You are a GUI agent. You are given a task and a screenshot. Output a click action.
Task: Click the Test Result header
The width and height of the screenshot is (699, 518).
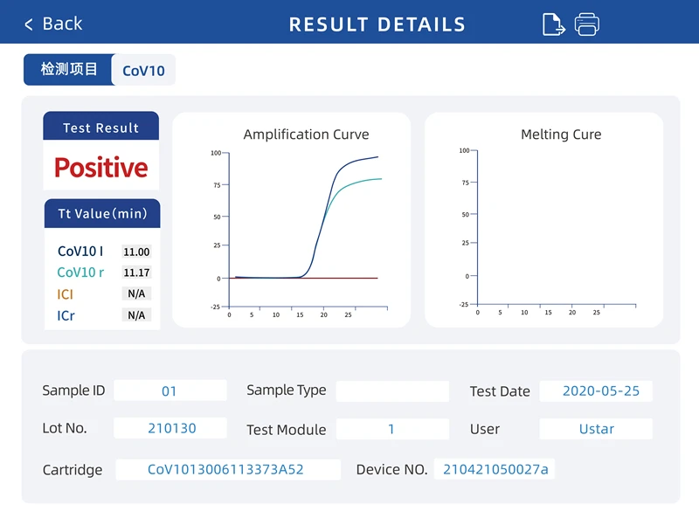(x=101, y=127)
